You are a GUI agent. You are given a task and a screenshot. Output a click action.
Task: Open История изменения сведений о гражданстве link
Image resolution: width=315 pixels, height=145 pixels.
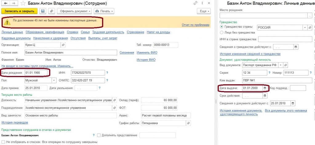click(x=250, y=54)
